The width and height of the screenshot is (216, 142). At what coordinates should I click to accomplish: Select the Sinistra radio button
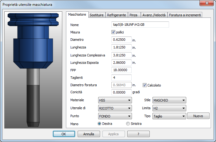128,124
